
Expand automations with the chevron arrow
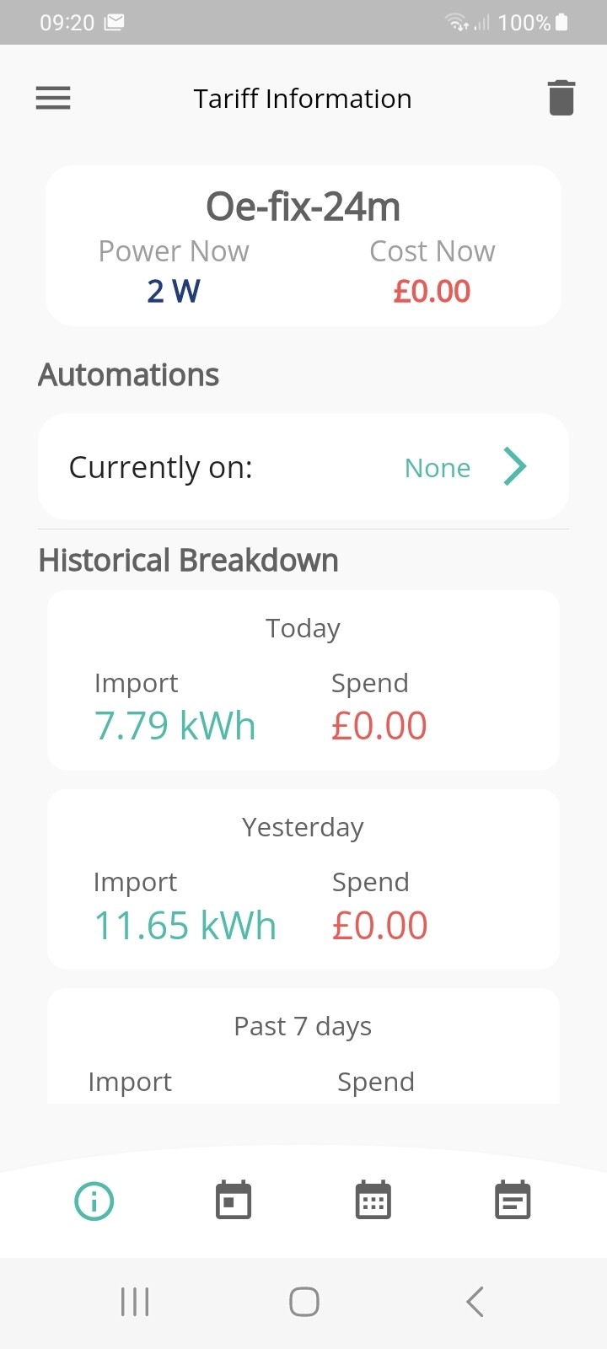coord(515,466)
